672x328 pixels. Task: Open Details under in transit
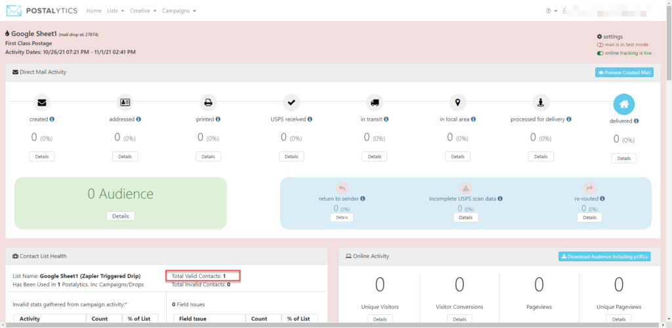click(375, 157)
